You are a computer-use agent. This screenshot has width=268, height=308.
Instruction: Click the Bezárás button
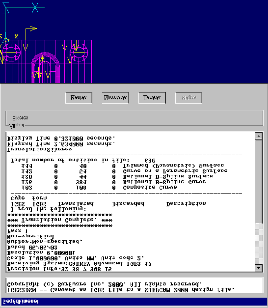152,98
